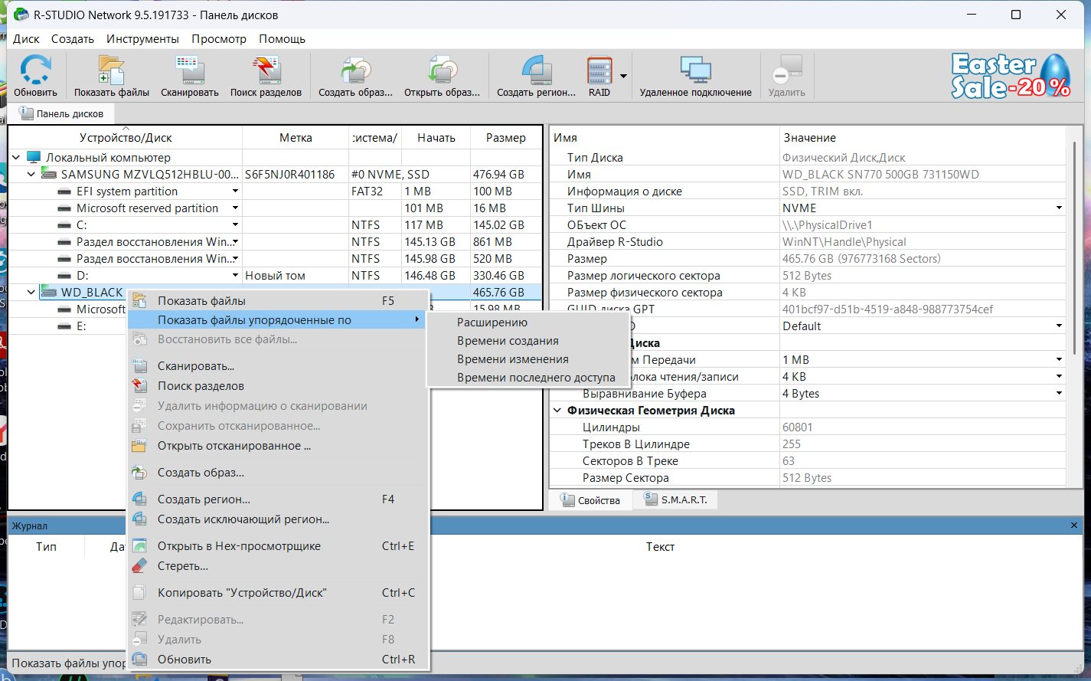Collapse the Локальный компьютер tree node
Image resolution: width=1091 pixels, height=681 pixels.
(x=17, y=158)
